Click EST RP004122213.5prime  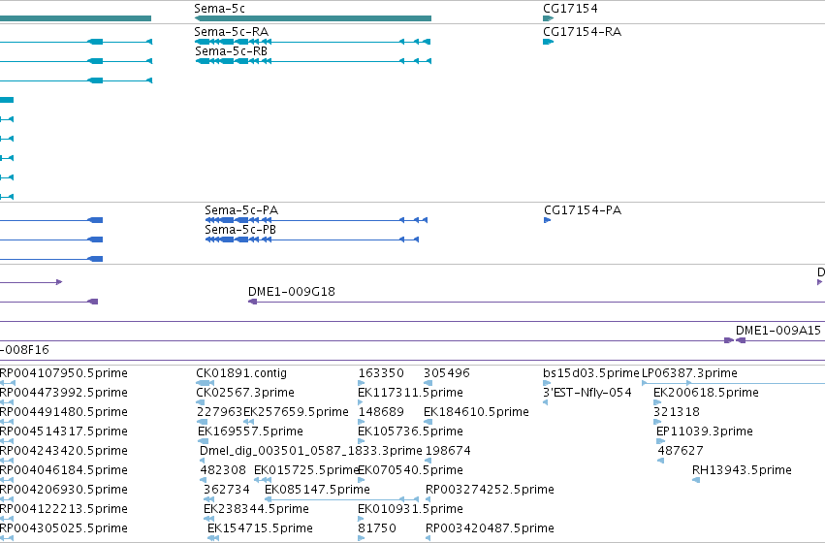click(x=64, y=509)
